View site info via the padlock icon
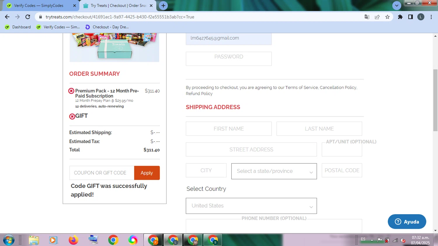438x246 pixels. click(41, 17)
